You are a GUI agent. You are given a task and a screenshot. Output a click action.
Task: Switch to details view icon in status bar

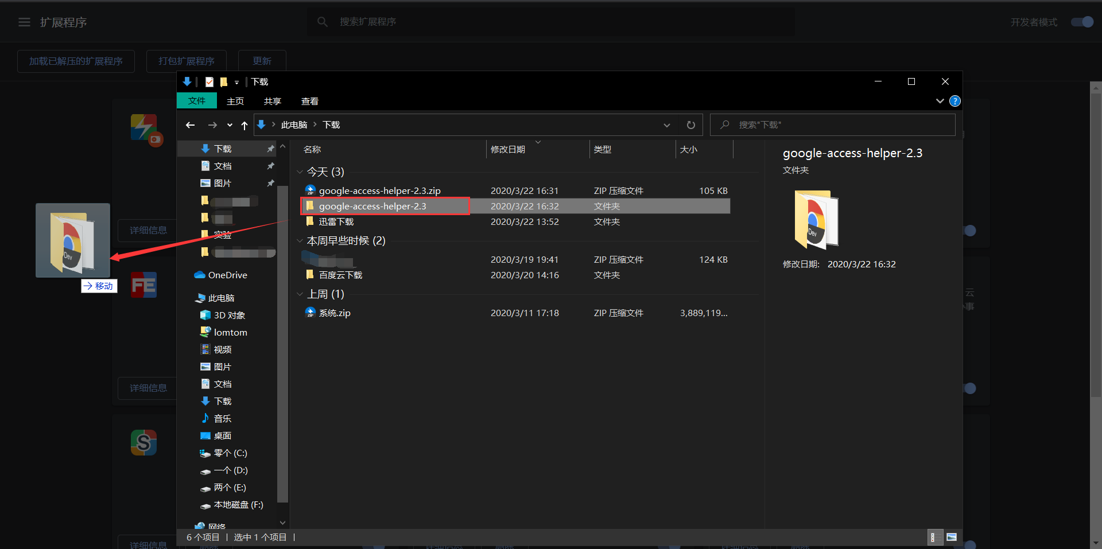pos(934,537)
